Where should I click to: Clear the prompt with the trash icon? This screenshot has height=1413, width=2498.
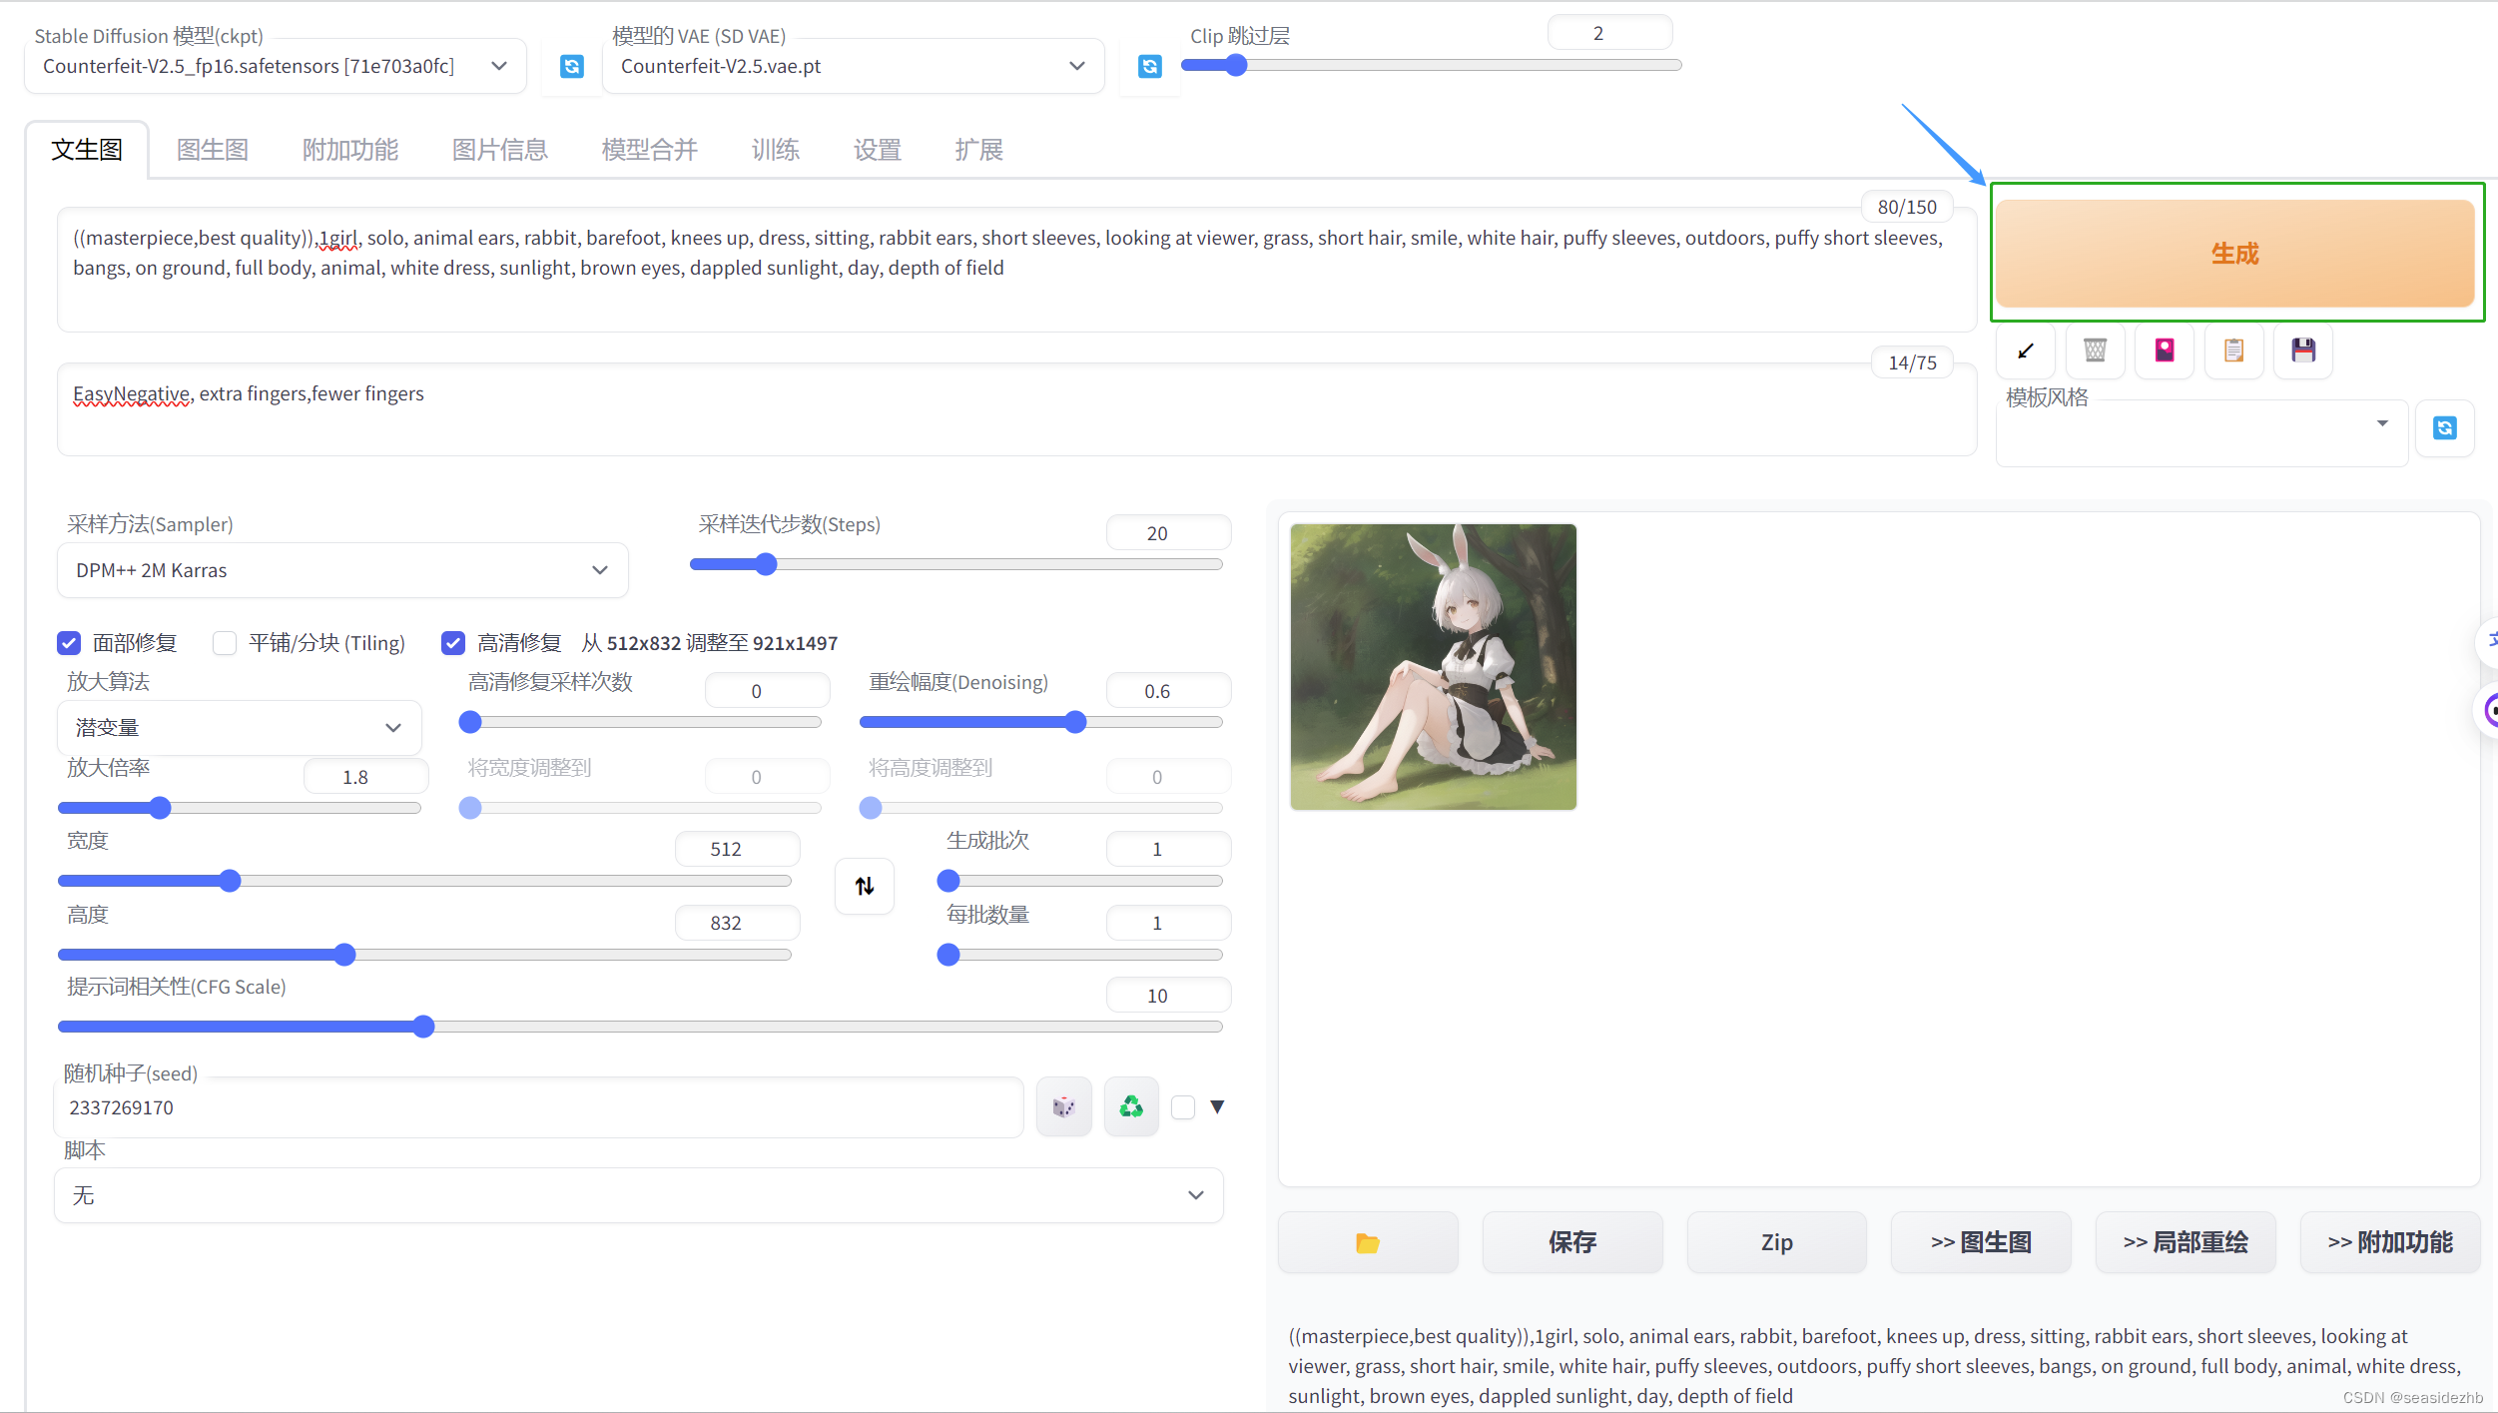tap(2095, 351)
